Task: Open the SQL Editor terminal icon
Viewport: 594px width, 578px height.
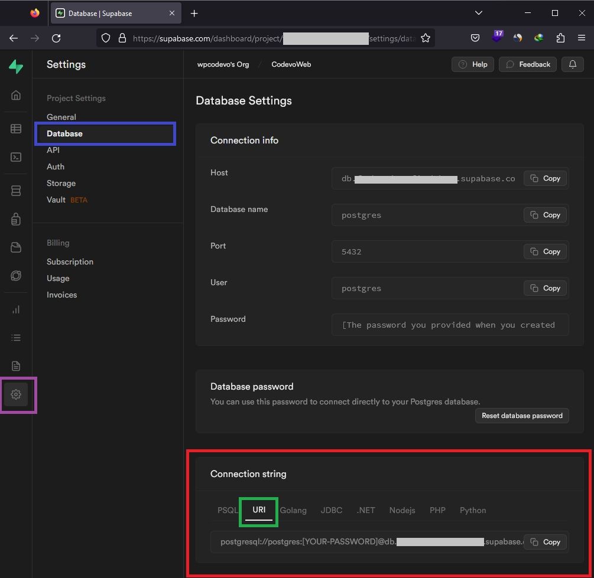Action: [x=16, y=157]
